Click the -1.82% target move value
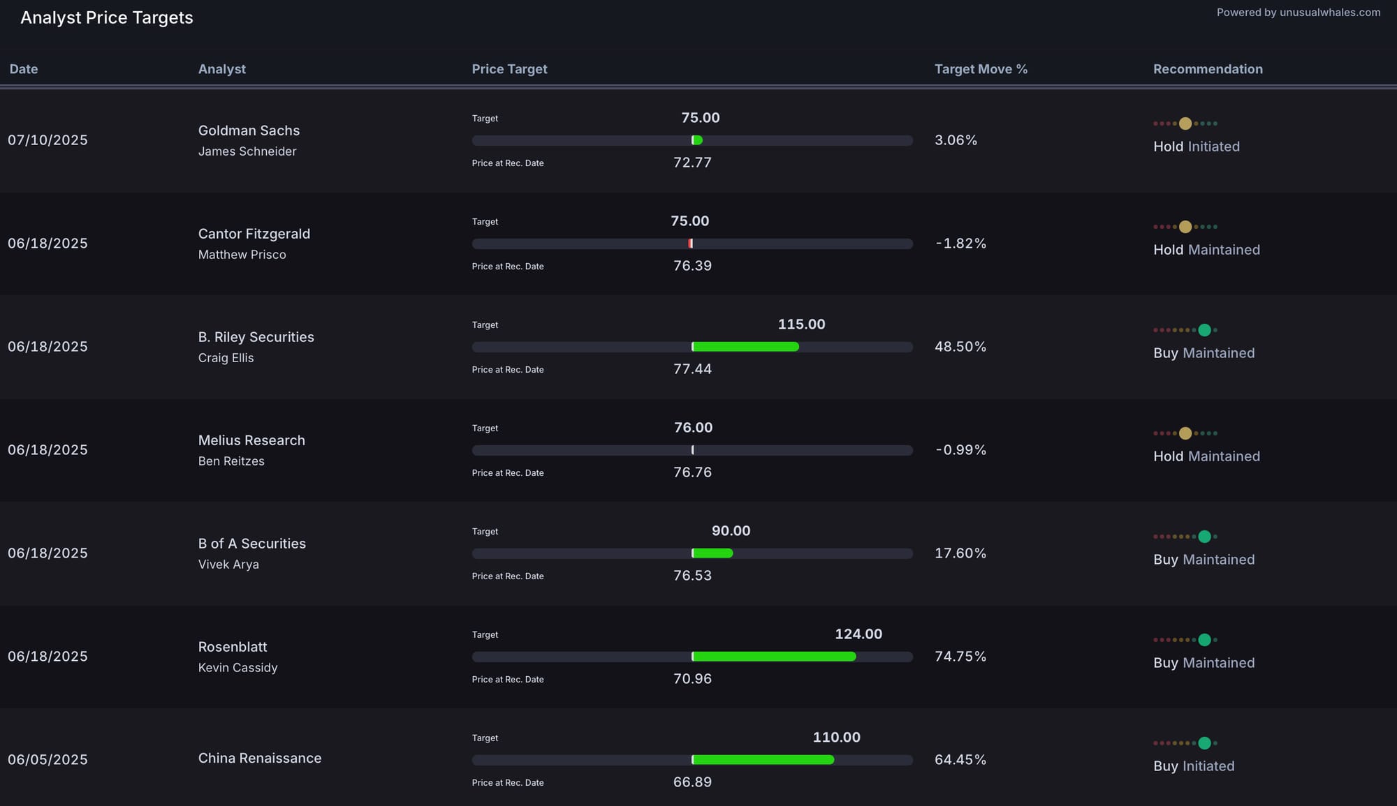1397x806 pixels. pos(961,244)
